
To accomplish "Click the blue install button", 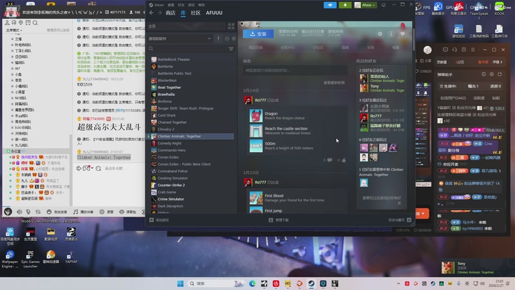I will tap(258, 34).
